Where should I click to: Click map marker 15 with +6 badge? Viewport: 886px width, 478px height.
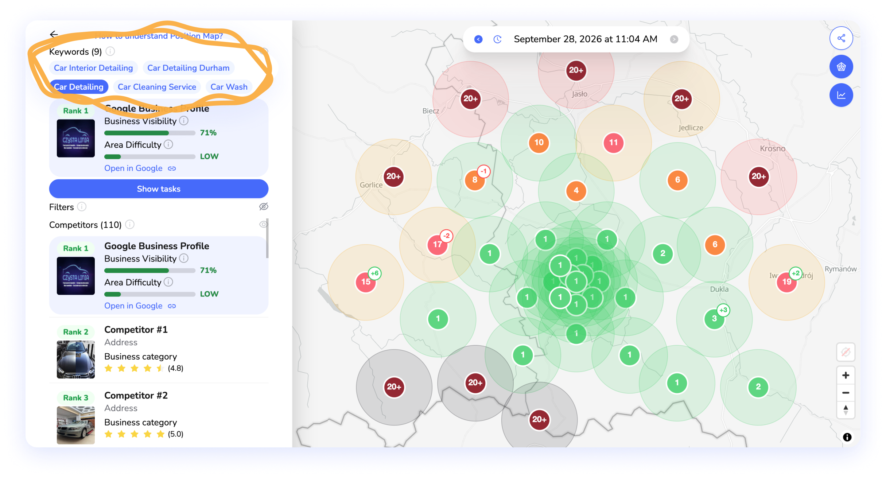click(x=366, y=282)
